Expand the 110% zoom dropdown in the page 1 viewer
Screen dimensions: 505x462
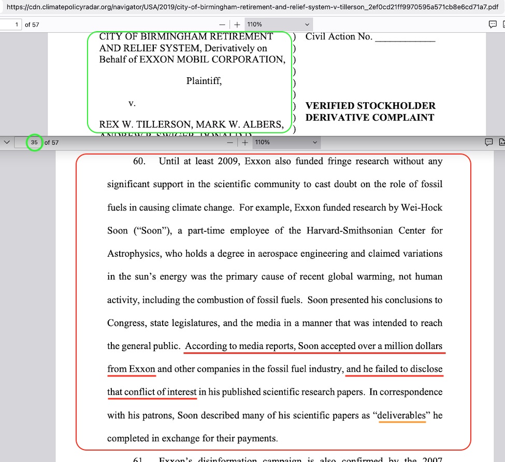point(277,24)
